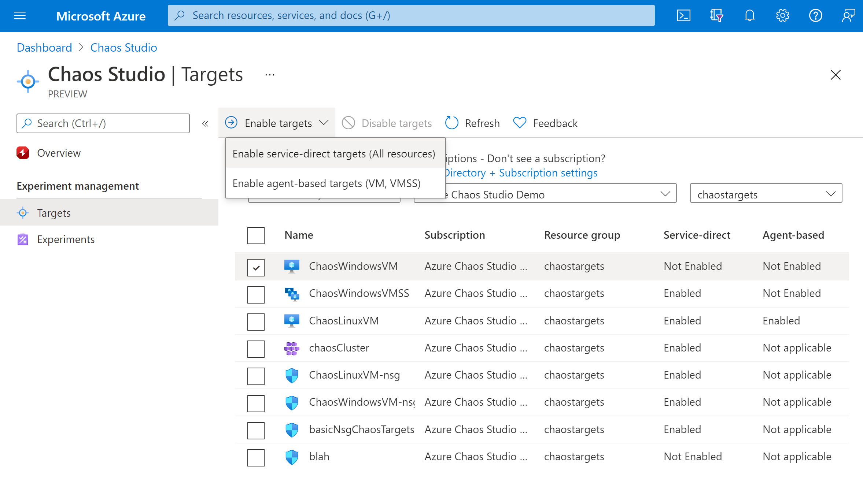Image resolution: width=863 pixels, height=491 pixels.
Task: Expand the Enable targets dropdown menu
Action: point(277,123)
